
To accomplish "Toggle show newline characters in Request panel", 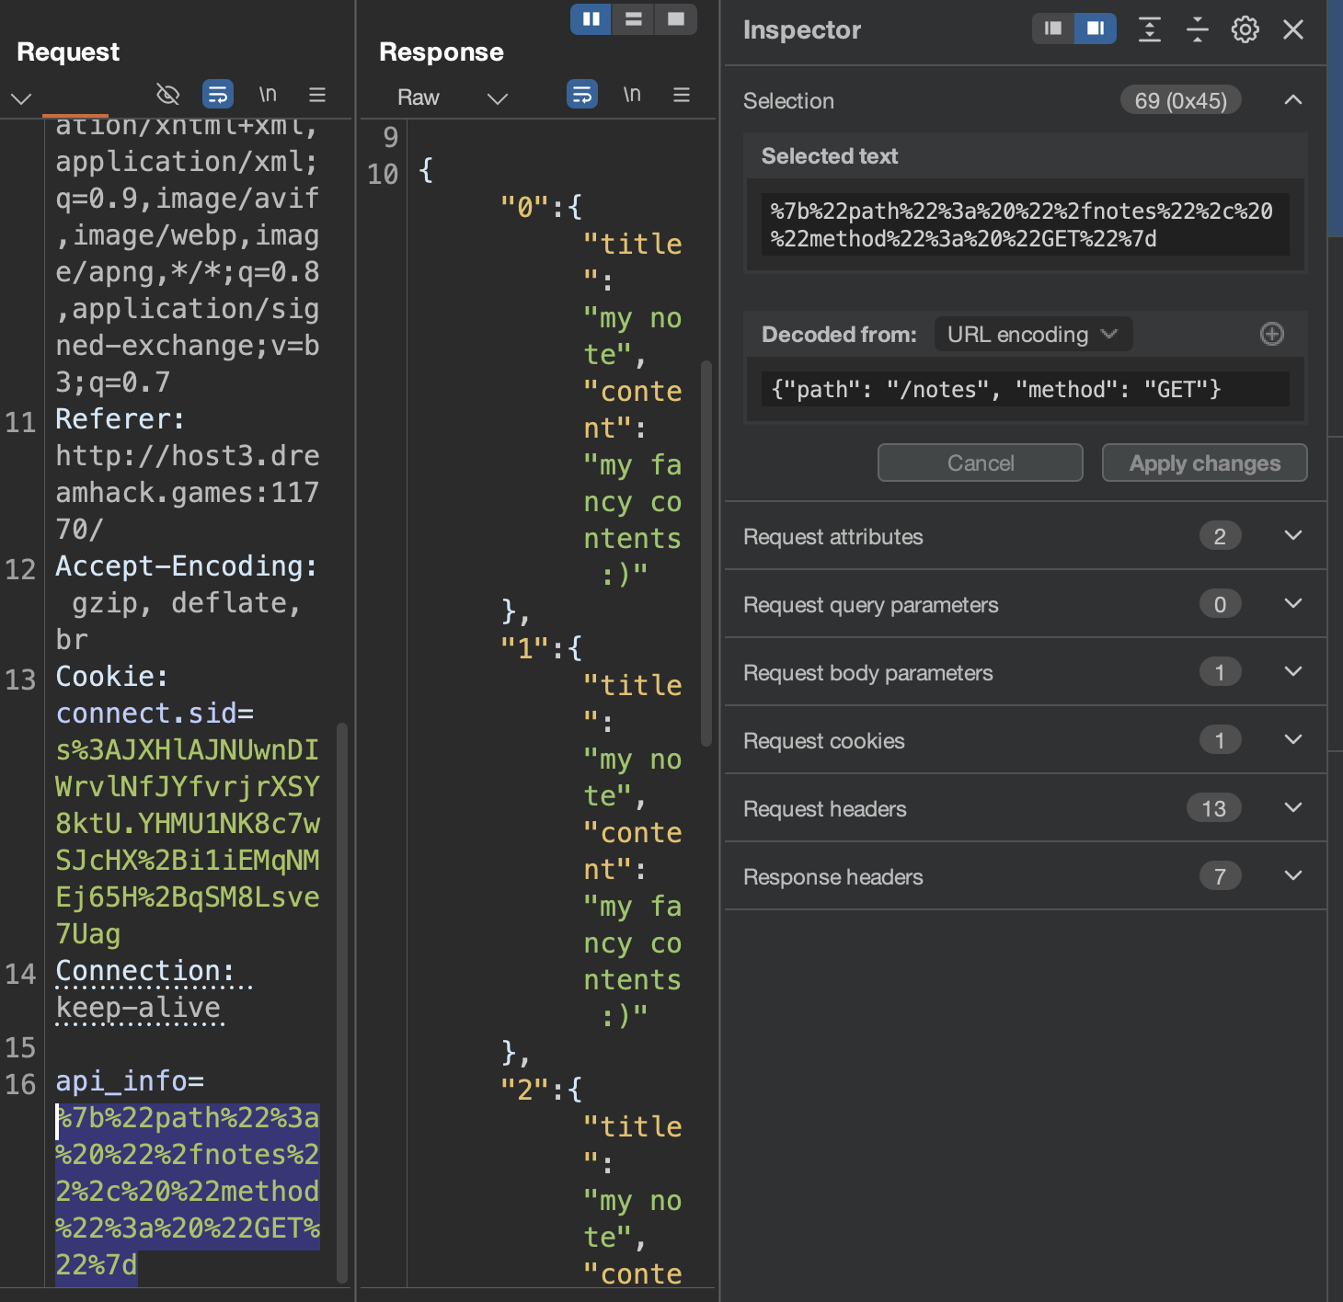I will [x=267, y=94].
